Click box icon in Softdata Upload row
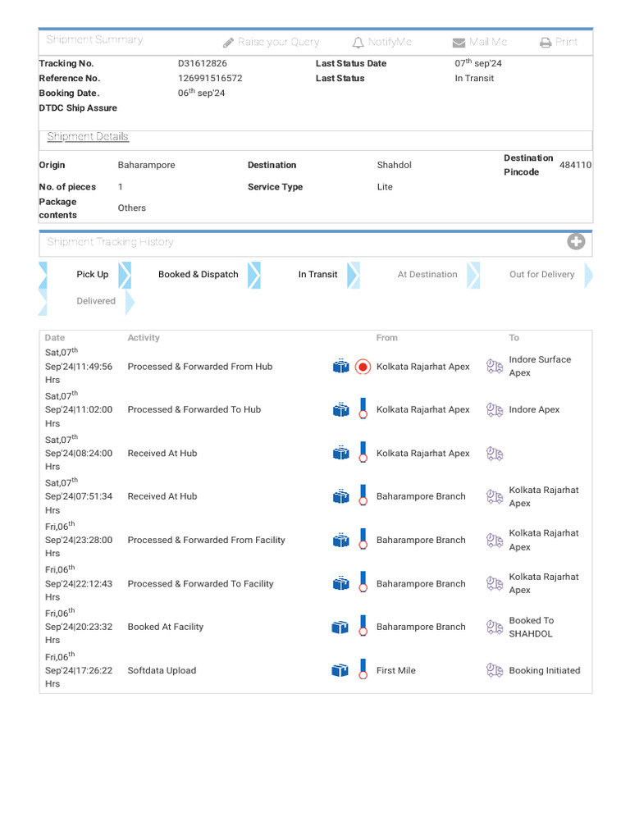The height and width of the screenshot is (840, 630). (x=340, y=671)
